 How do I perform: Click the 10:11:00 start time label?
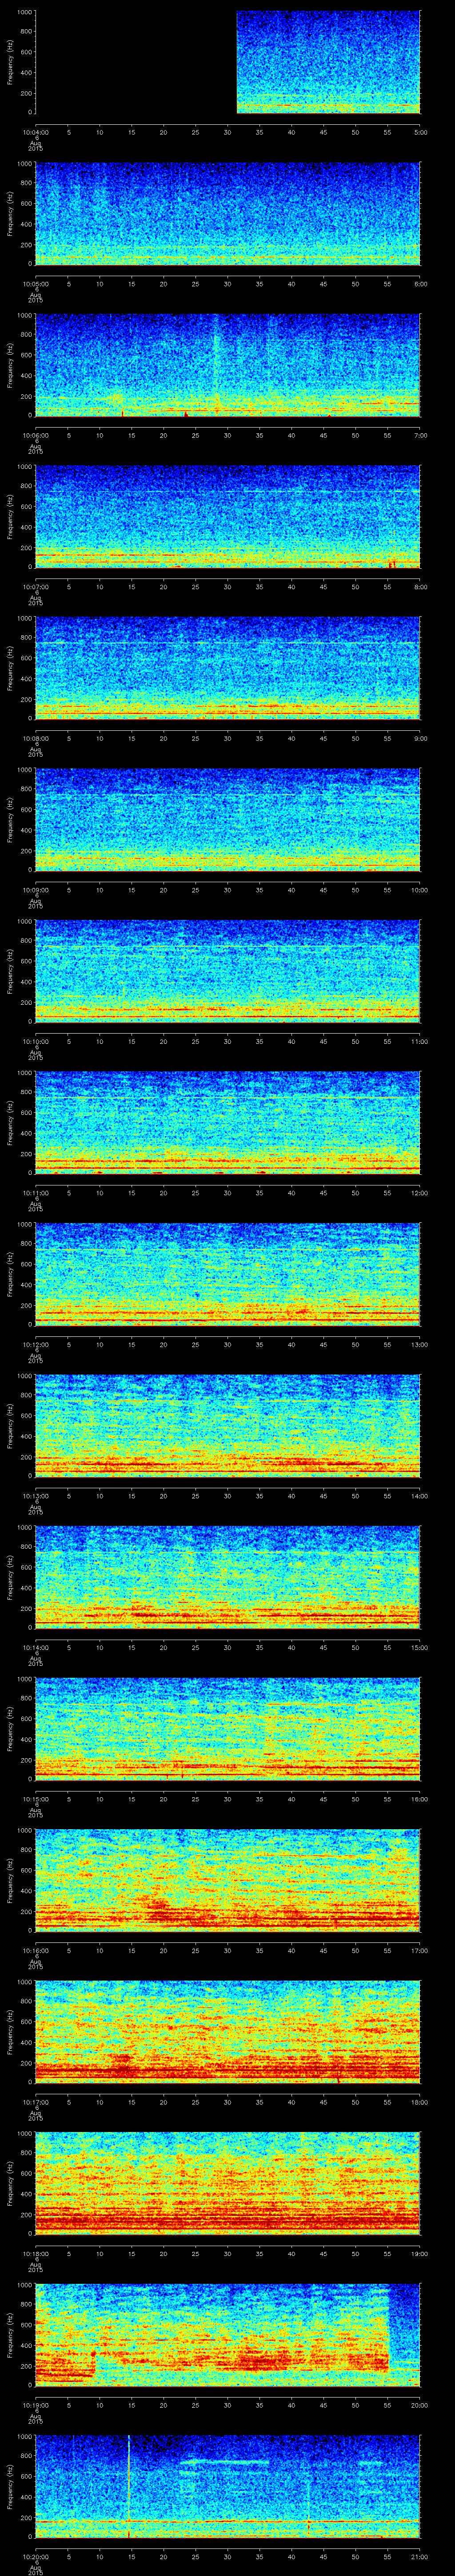coord(35,1193)
